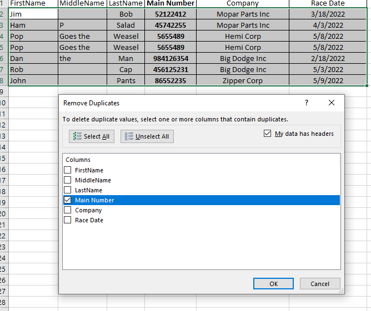This screenshot has height=311, width=371.
Task: Check the LastName column checkbox
Action: tap(68, 190)
